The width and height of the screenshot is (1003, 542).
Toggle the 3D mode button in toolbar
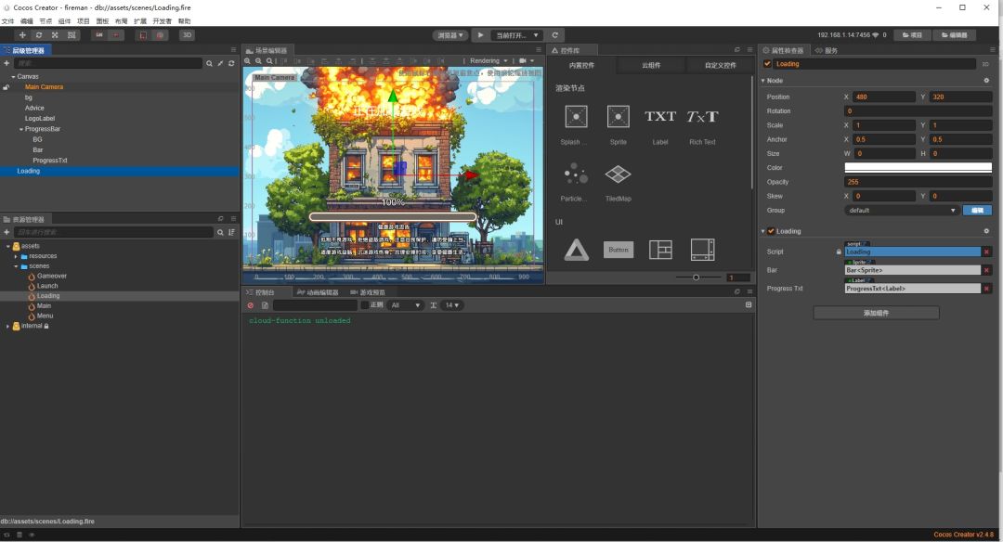[x=187, y=35]
